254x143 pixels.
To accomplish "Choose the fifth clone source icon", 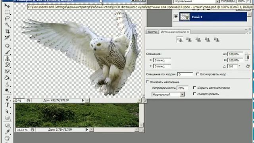I will [x=217, y=40].
